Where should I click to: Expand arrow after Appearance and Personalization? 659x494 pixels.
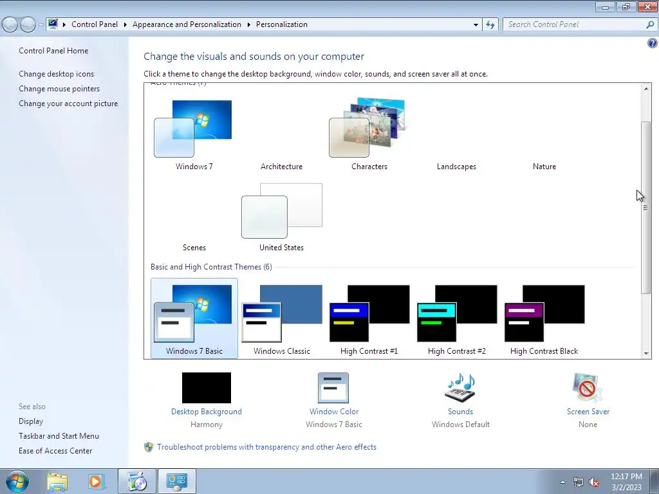(249, 24)
